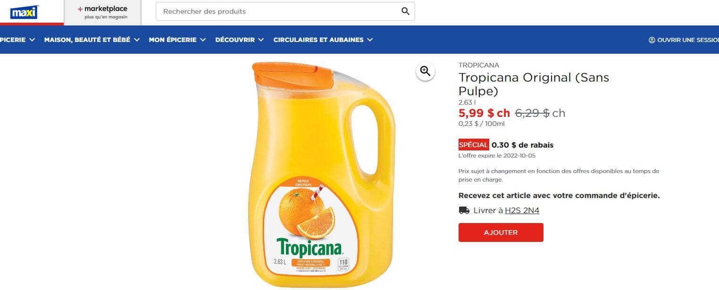Viewport: 719px width, 290px height.
Task: Click the user account icon
Action: pos(652,40)
